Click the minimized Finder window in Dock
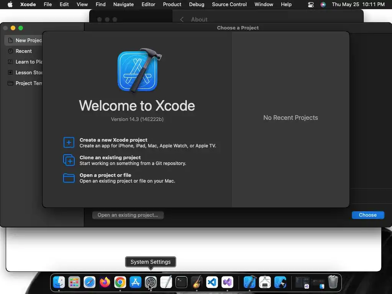392x294 pixels. pos(318,283)
